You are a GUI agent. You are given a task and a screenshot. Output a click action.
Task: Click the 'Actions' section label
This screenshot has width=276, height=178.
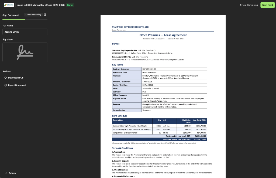(x=6, y=71)
